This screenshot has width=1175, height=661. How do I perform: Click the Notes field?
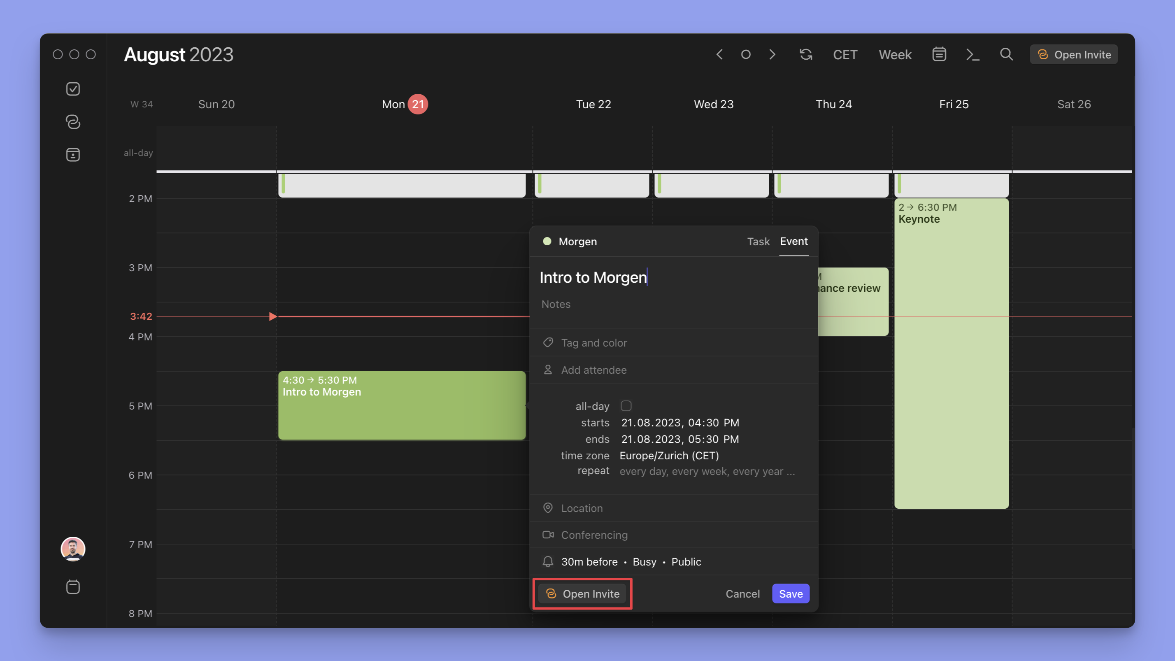coord(674,304)
